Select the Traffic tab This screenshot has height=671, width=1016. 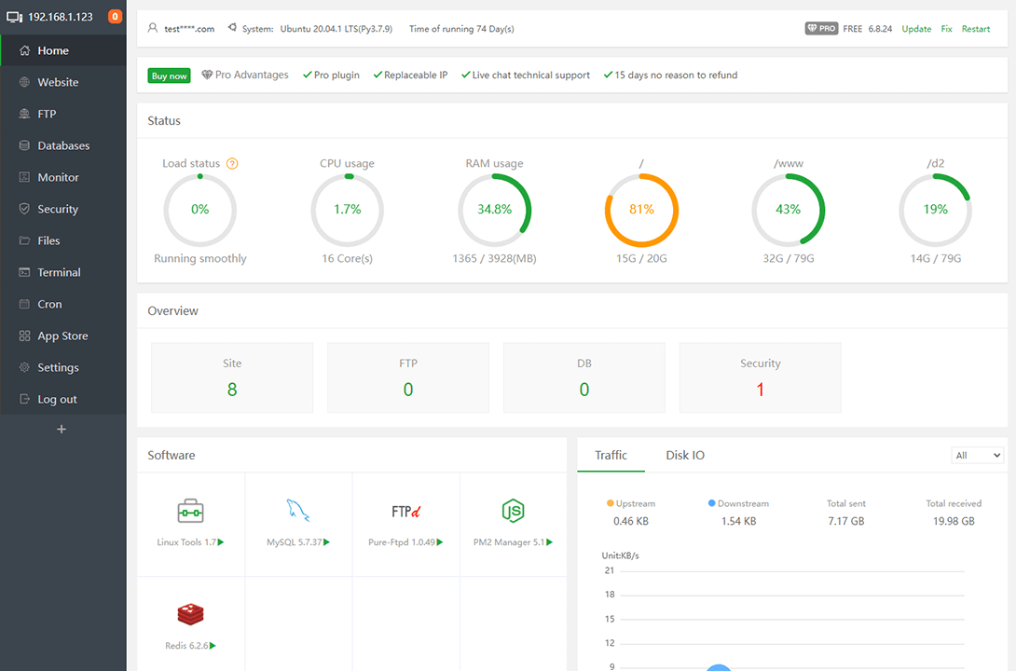611,455
